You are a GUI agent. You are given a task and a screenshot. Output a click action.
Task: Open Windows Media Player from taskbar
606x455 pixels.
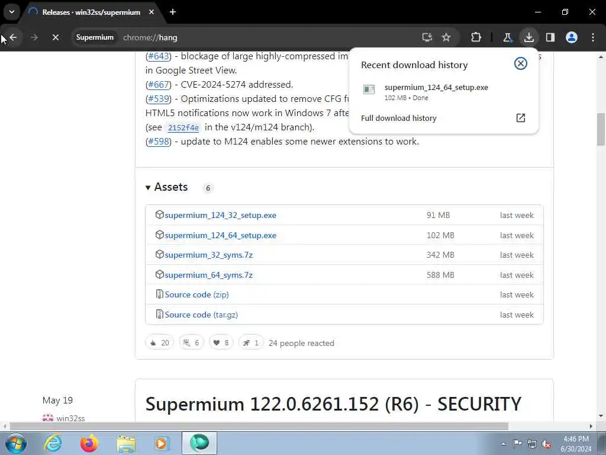162,443
